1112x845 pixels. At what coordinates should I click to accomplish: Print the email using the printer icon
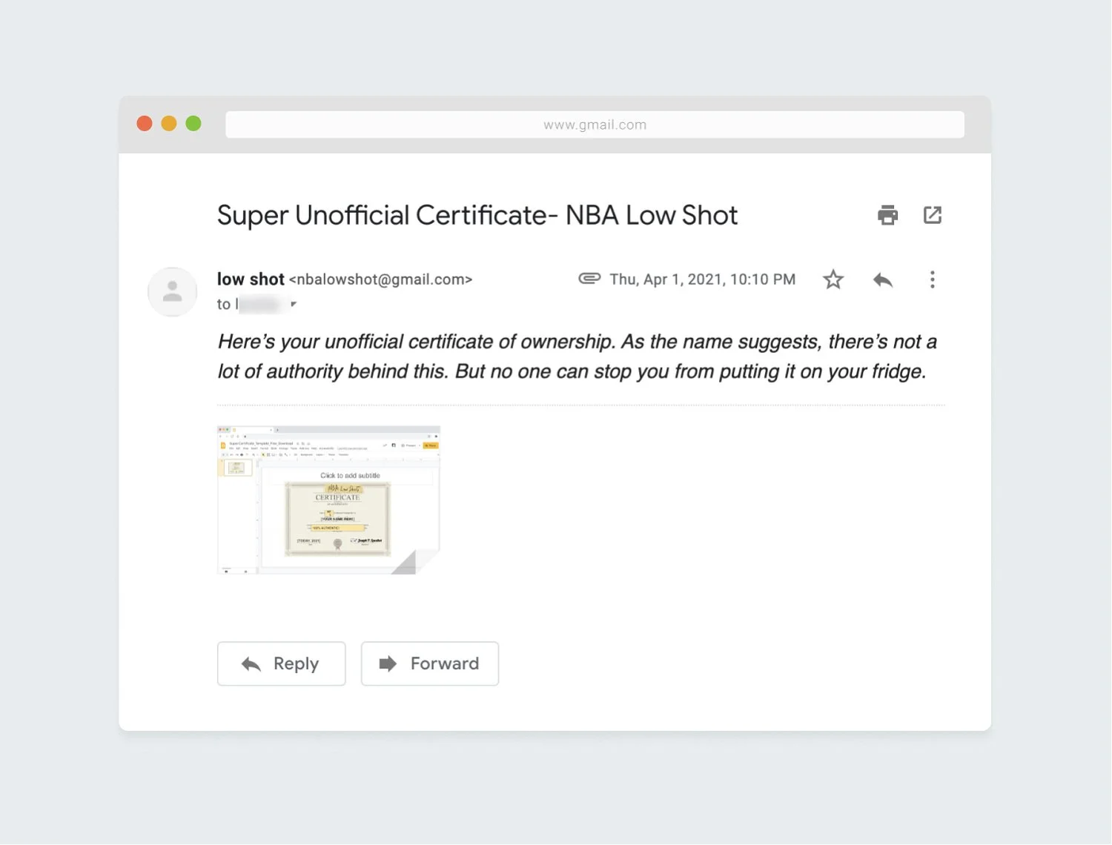click(x=887, y=215)
